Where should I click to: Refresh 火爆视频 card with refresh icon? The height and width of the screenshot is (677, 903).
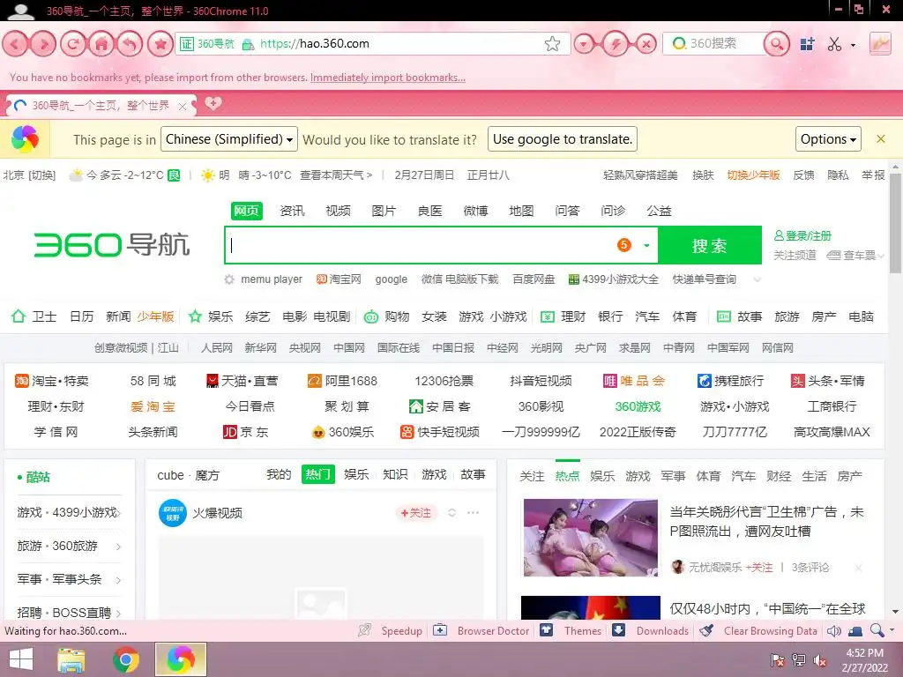pos(452,513)
